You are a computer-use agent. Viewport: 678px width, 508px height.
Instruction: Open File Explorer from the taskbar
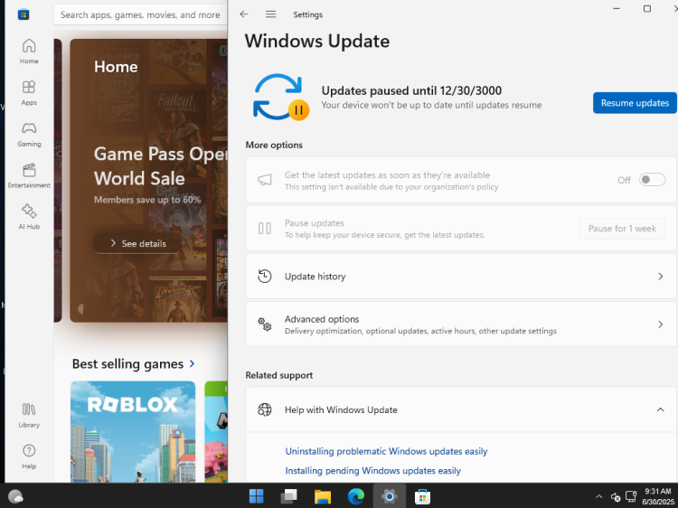tap(323, 496)
